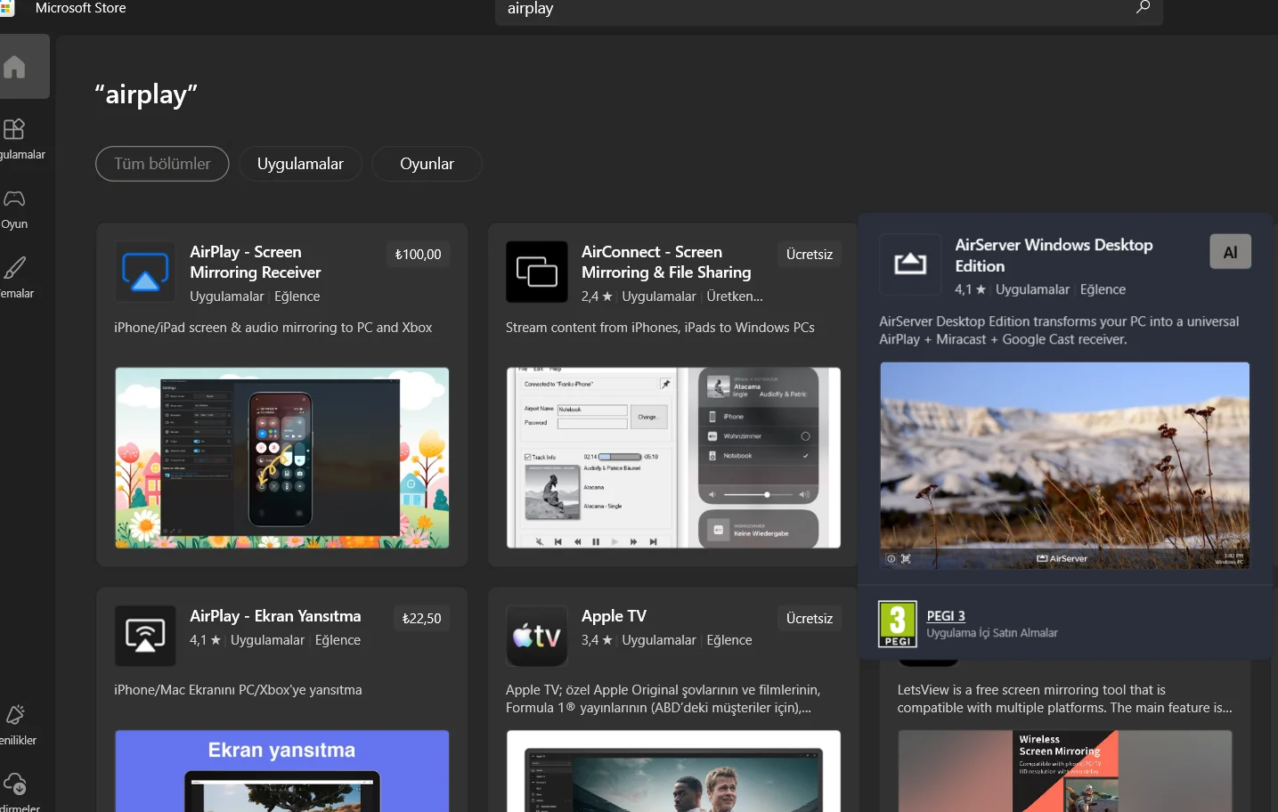Click "Apple TV; özel Apple Original" description

663,699
